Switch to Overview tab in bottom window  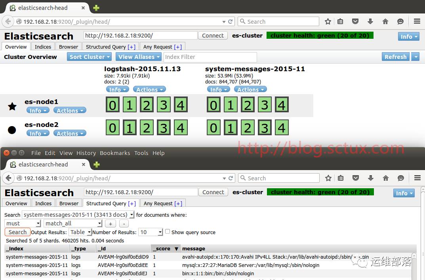click(16, 203)
